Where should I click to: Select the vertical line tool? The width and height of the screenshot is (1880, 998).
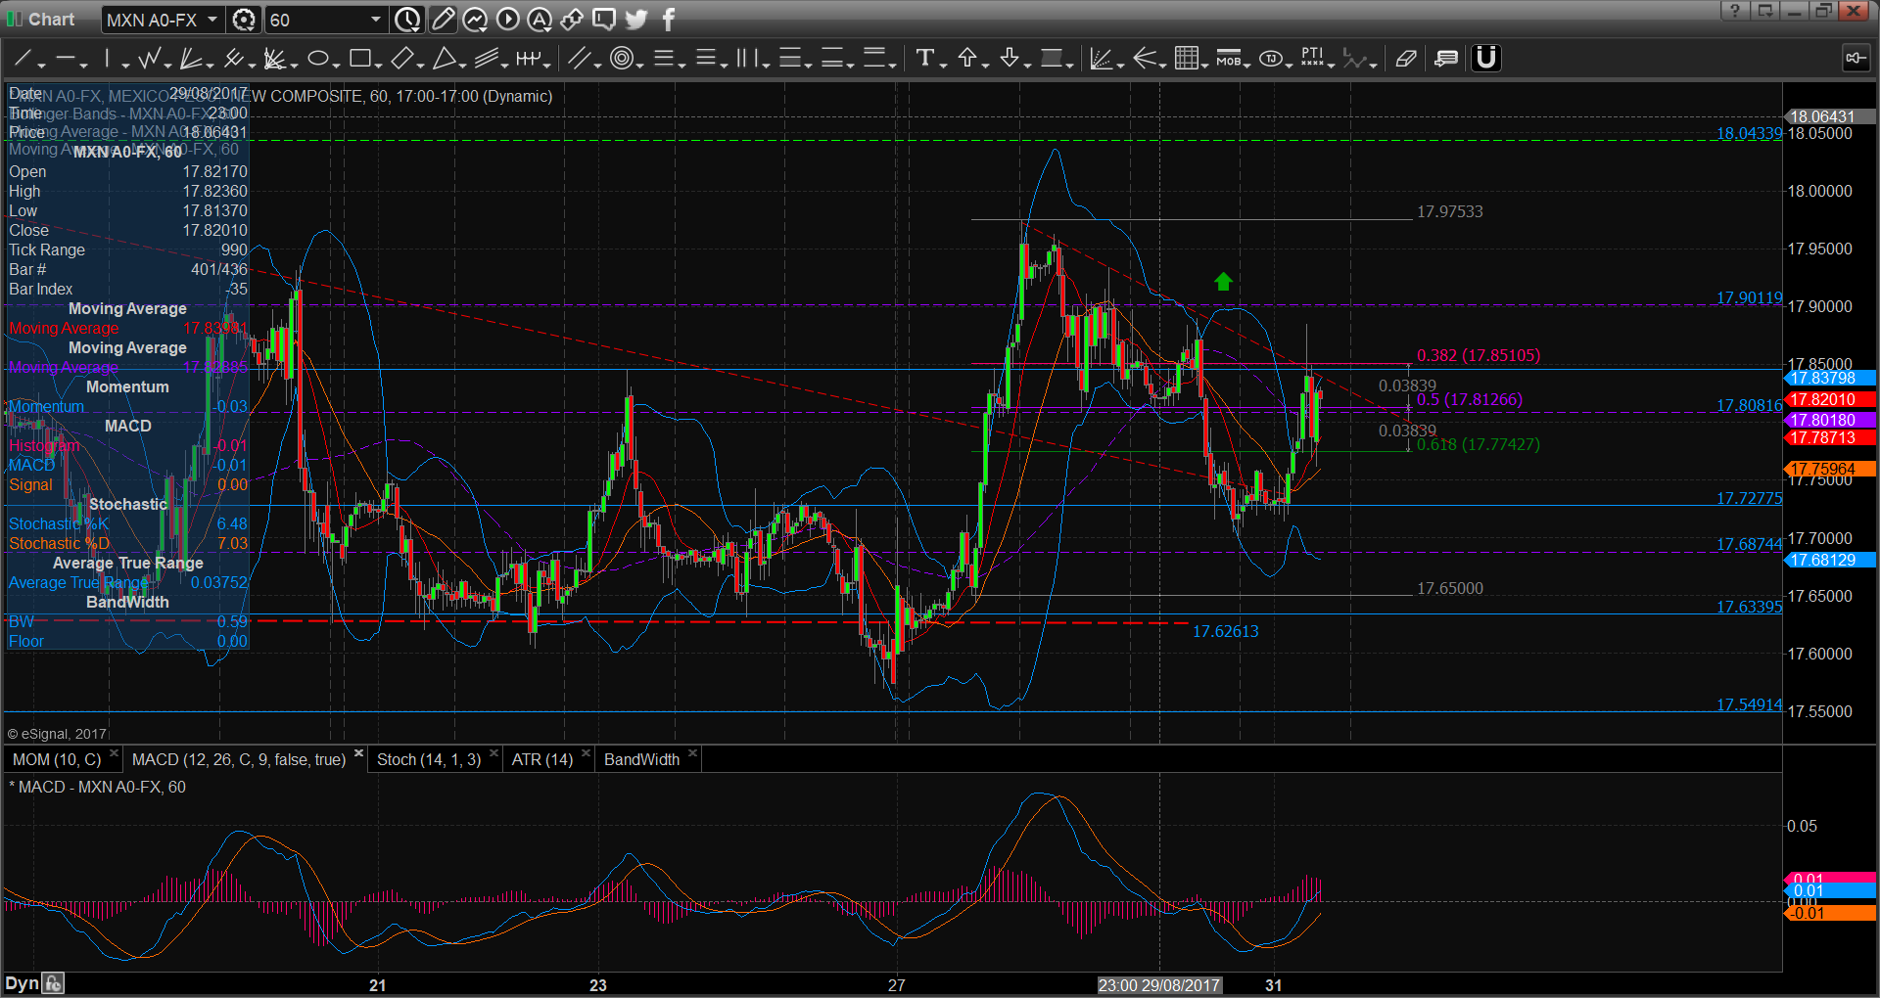[x=108, y=59]
